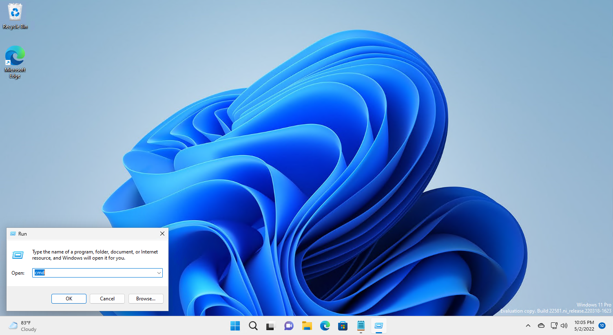Screen dimensions: 613x335
Task: Cancel the Run dialog
Action: pyautogui.click(x=107, y=298)
